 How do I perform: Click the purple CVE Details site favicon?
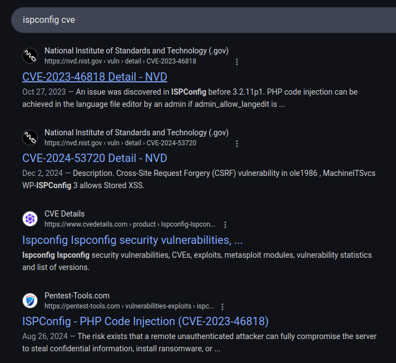click(x=30, y=219)
